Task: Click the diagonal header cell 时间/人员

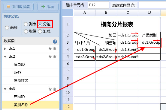Action: pos(95,39)
